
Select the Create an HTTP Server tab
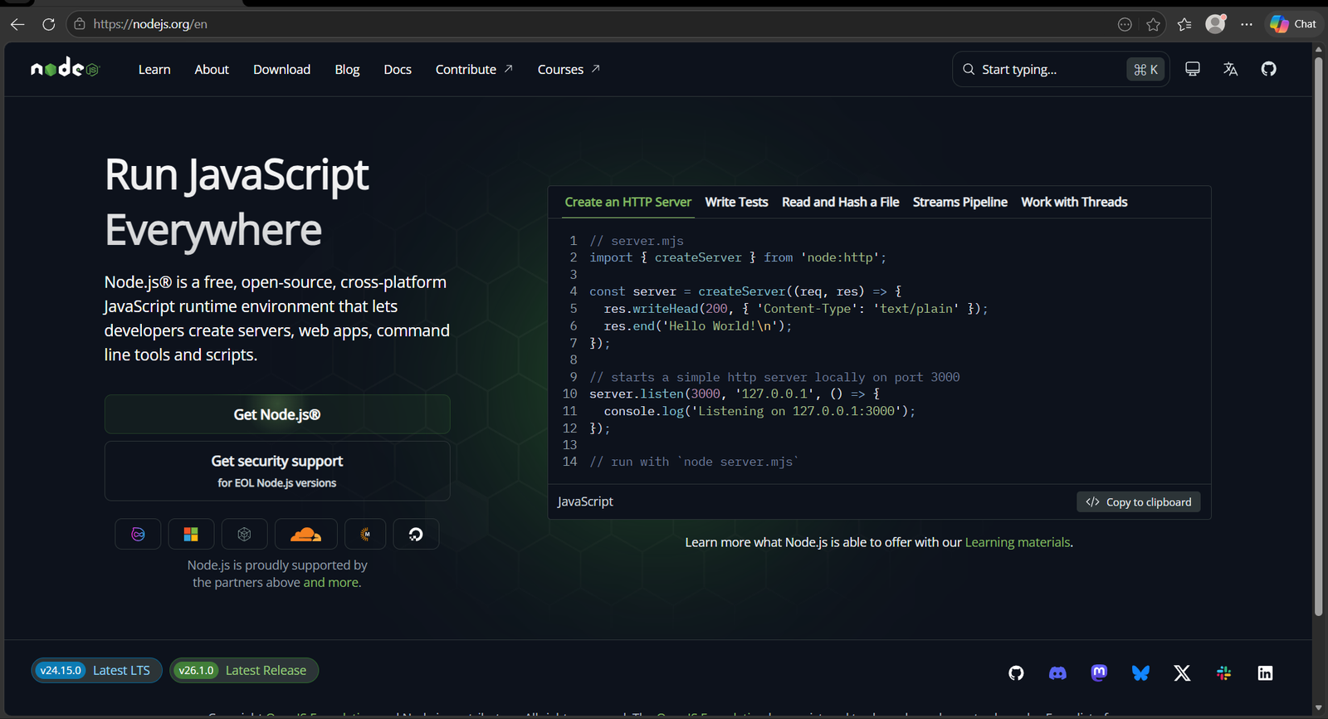pos(627,202)
